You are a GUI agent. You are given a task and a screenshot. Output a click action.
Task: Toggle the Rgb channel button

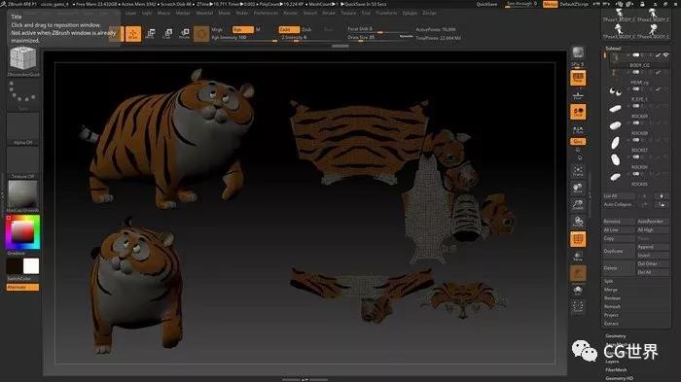(x=243, y=29)
